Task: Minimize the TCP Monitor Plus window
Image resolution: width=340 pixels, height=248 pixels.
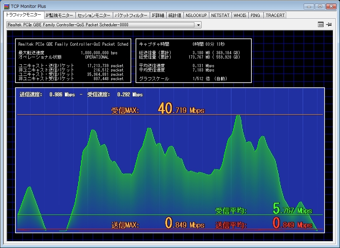Action: 309,6
